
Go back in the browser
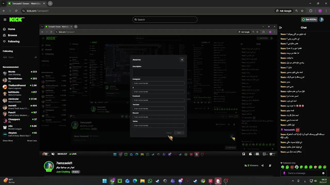click(x=4, y=11)
